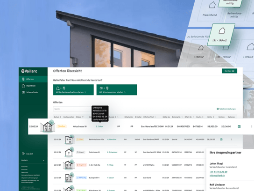Click the Offen status badge for Heizstrasse 18
This screenshot has height=191, width=254.
(x=62, y=126)
